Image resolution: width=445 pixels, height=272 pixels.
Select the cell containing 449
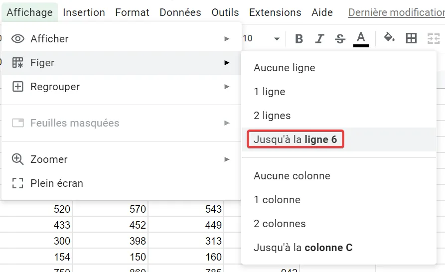[186, 225]
